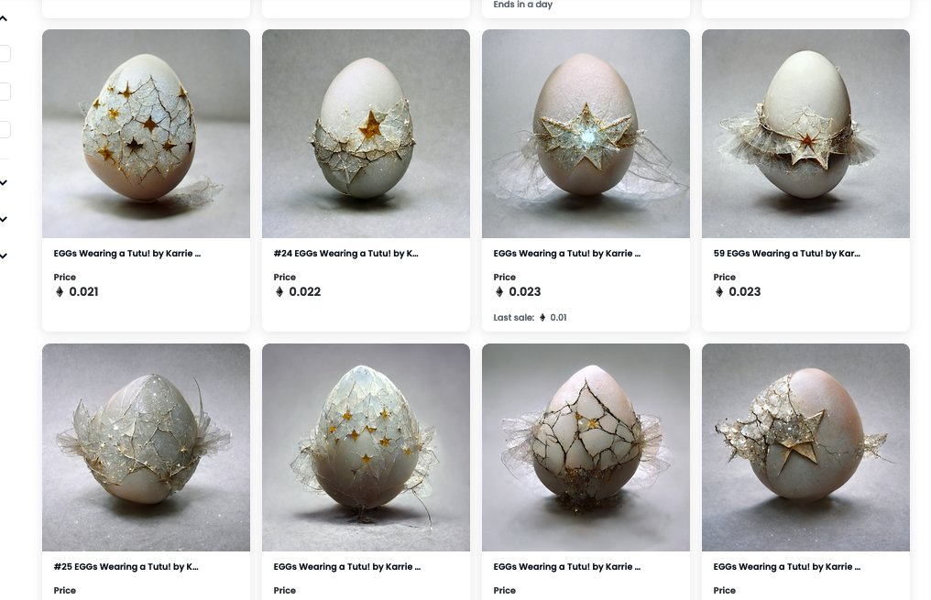Click the top-left starry egg image
The height and width of the screenshot is (600, 931).
tap(145, 133)
